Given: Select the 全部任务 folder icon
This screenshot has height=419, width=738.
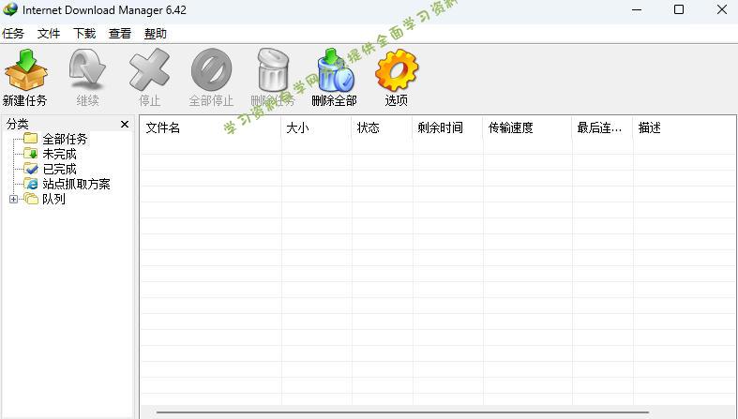Looking at the screenshot, I should tap(31, 138).
